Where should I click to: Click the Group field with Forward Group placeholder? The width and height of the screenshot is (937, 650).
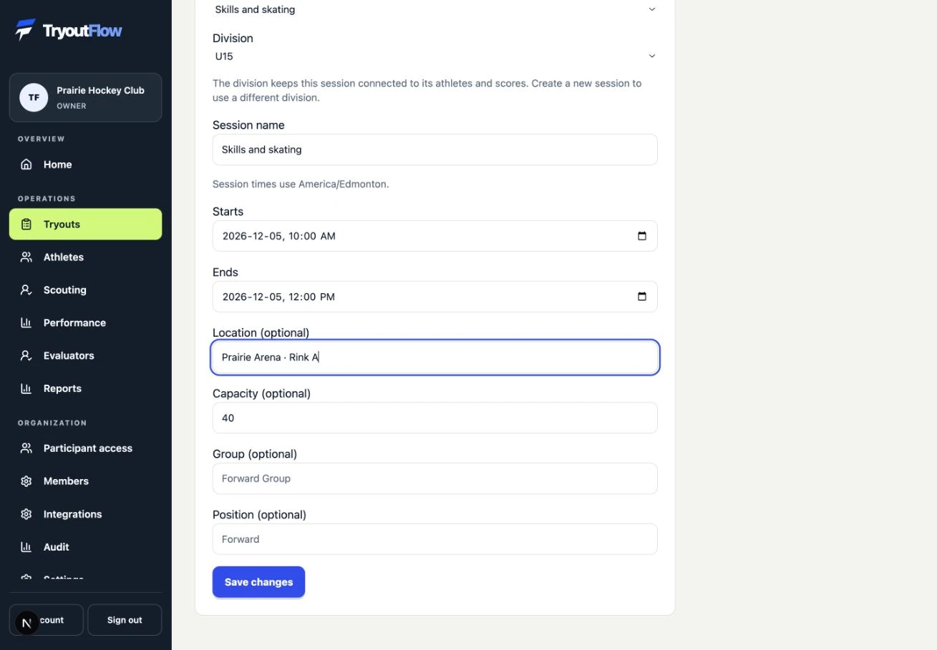(x=435, y=478)
